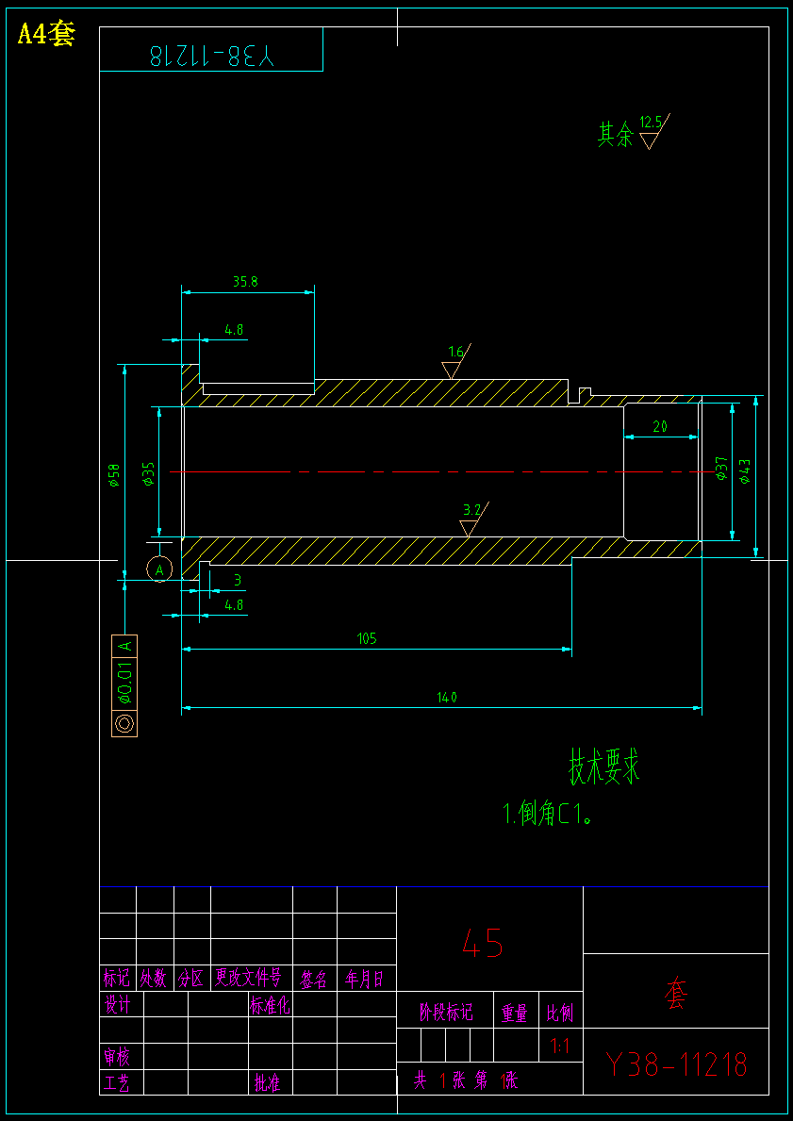The height and width of the screenshot is (1121, 793).
Task: Select the ø37 diameter dimension
Action: 721,469
